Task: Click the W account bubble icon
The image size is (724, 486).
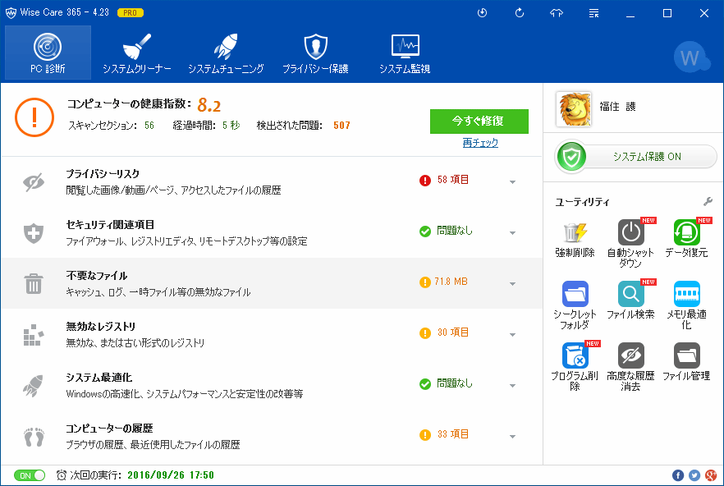Action: pos(691,57)
